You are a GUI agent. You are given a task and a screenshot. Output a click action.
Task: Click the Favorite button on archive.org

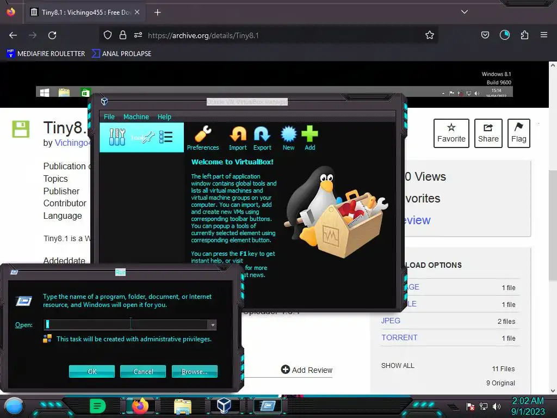[x=451, y=133]
